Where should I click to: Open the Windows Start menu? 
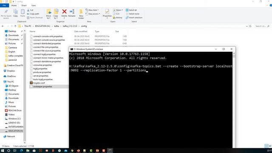[x=3, y=150]
